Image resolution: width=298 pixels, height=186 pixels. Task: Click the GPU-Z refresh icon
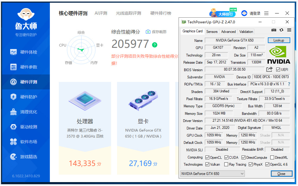pos(281,30)
